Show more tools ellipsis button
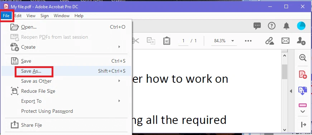 click(248, 41)
